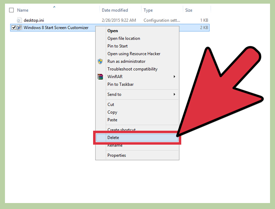Click the 2 KB size cell
The height and width of the screenshot is (209, 275).
pyautogui.click(x=204, y=28)
